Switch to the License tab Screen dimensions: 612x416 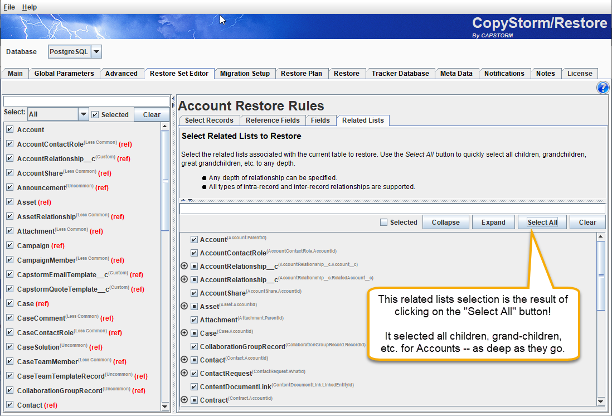click(580, 74)
